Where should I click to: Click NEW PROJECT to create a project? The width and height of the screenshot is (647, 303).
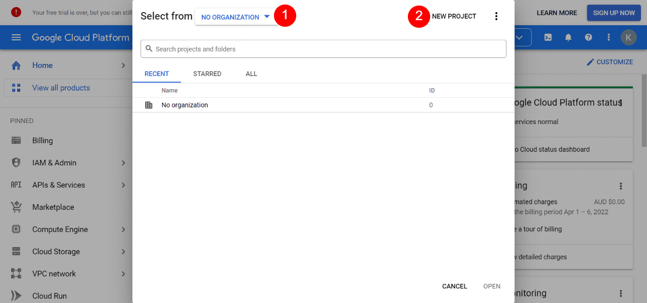[453, 16]
